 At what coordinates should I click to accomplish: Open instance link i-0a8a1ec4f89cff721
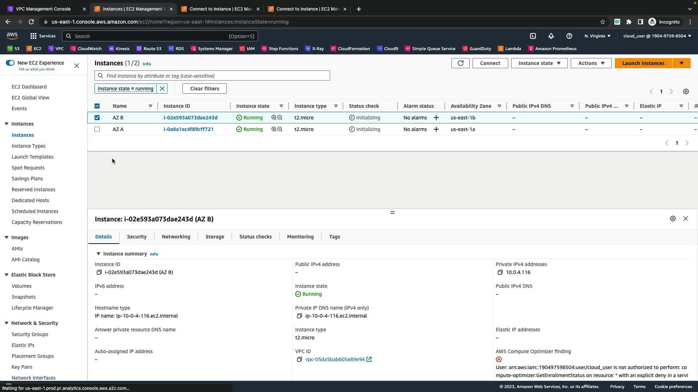click(x=188, y=129)
